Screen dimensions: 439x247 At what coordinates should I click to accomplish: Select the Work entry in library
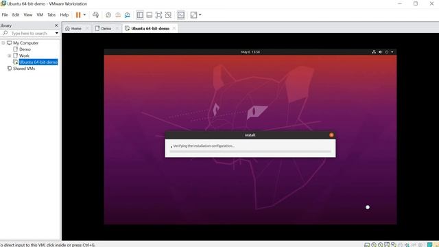tap(24, 56)
